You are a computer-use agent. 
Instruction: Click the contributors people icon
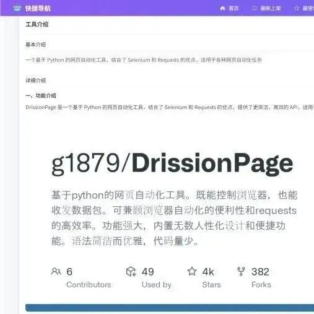point(56,271)
